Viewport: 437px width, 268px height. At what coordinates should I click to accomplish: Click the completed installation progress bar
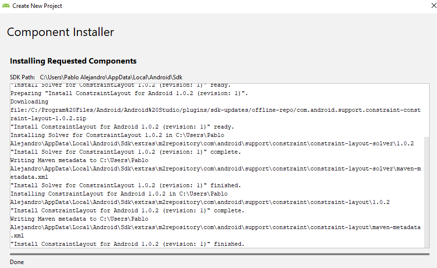[x=220, y=254]
